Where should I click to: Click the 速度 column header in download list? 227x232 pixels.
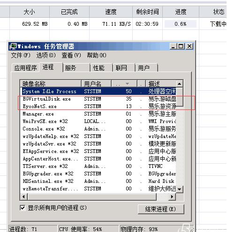[x=111, y=12]
